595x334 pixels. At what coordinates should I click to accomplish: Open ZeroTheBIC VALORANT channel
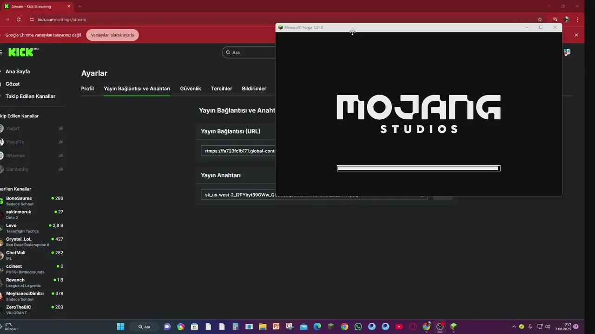tap(32, 309)
